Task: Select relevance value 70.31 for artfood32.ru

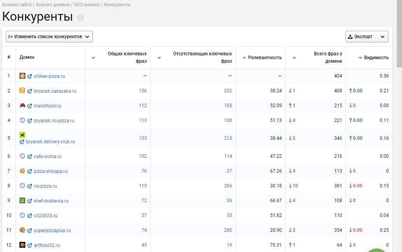Action: coord(276,245)
